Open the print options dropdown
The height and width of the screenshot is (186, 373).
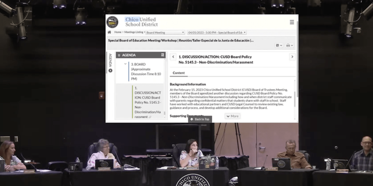point(290,45)
